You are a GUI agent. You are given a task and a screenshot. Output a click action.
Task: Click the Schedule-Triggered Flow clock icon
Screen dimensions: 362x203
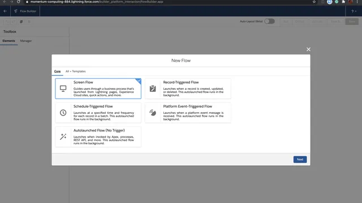(x=63, y=113)
